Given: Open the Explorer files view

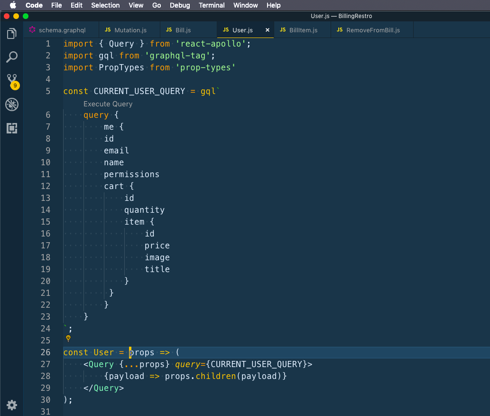Looking at the screenshot, I should [11, 33].
